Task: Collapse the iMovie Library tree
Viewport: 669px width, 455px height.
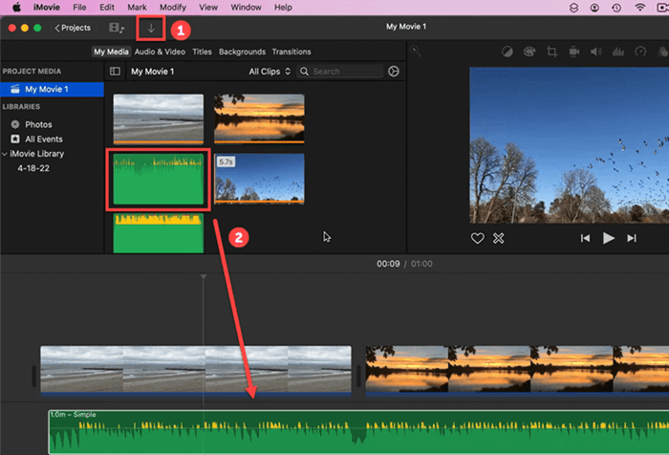Action: pos(4,154)
